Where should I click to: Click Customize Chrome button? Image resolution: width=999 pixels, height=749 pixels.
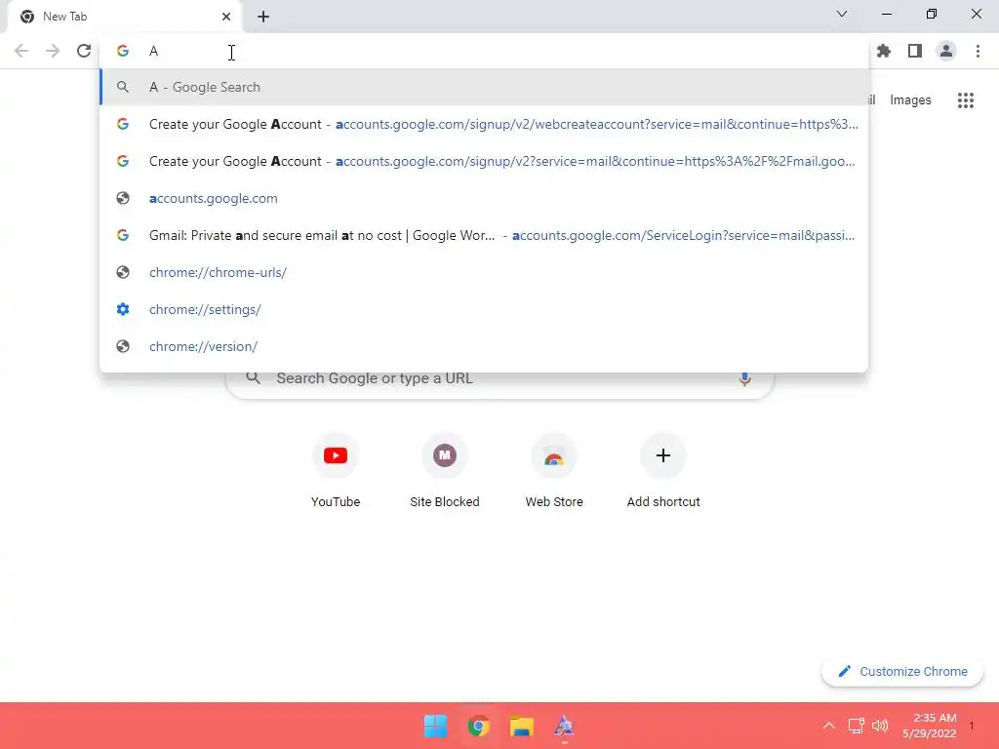(902, 671)
